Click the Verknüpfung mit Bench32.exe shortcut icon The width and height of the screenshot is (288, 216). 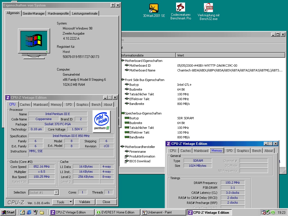pos(208,8)
